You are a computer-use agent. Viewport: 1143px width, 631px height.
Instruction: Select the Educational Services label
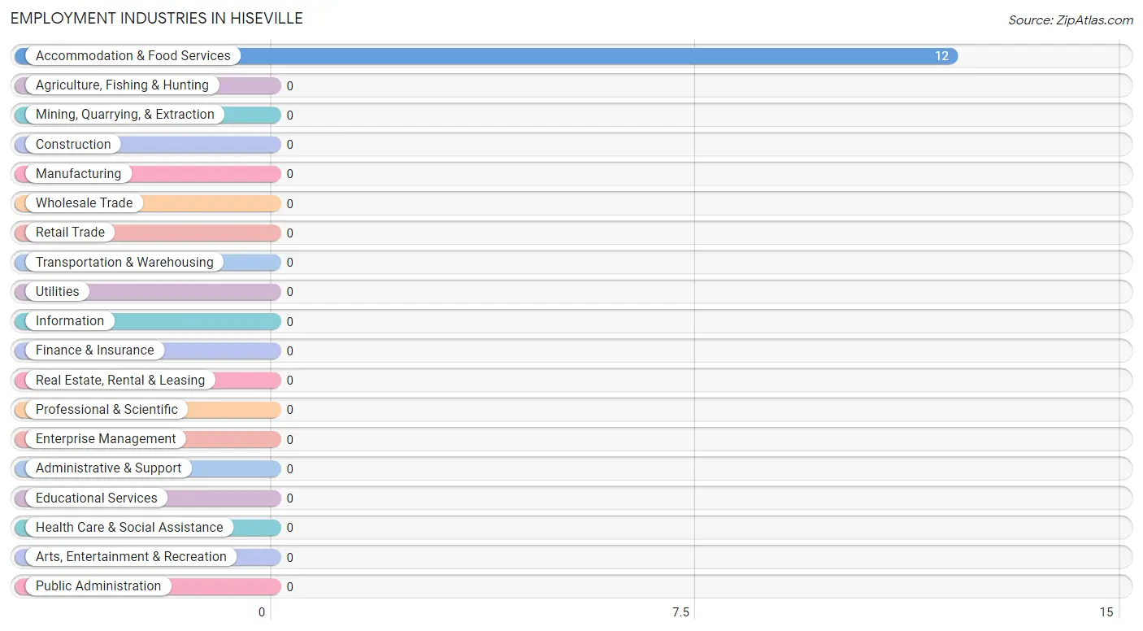(x=97, y=498)
